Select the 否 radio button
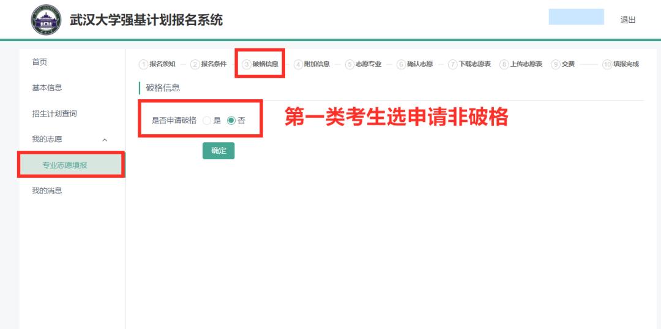The width and height of the screenshot is (661, 329). click(231, 121)
